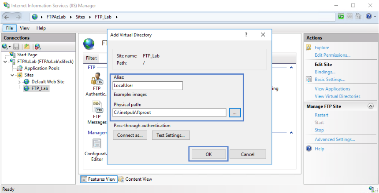Click Sites in the address breadcrumb
Viewport: 379px width, 193px height.
click(80, 17)
